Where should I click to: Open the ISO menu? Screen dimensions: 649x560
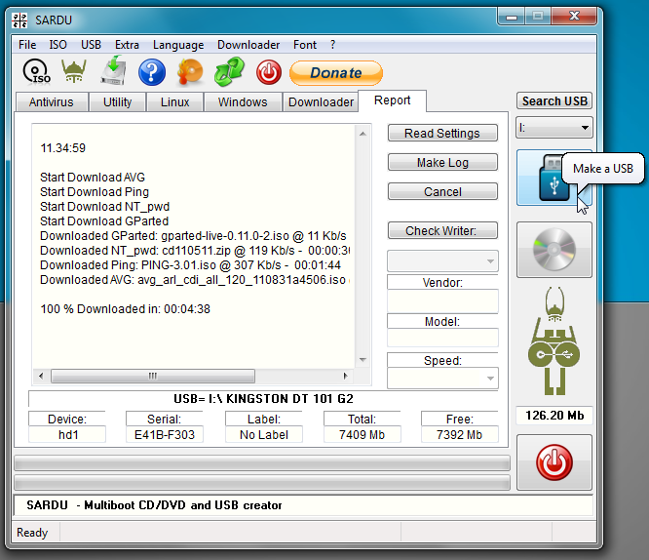coord(57,45)
